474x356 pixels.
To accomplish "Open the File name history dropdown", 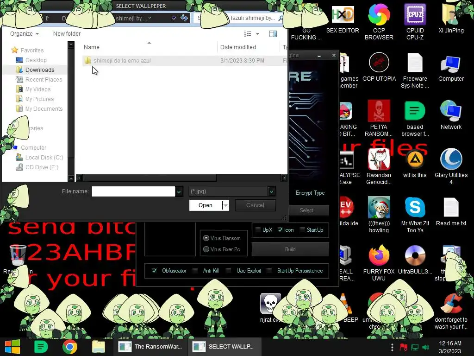I will [x=179, y=191].
